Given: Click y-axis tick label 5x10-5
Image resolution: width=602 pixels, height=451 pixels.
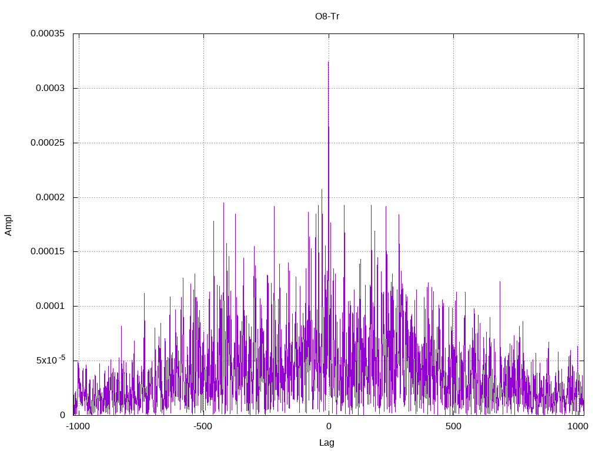Looking at the screenshot, I should click(51, 360).
